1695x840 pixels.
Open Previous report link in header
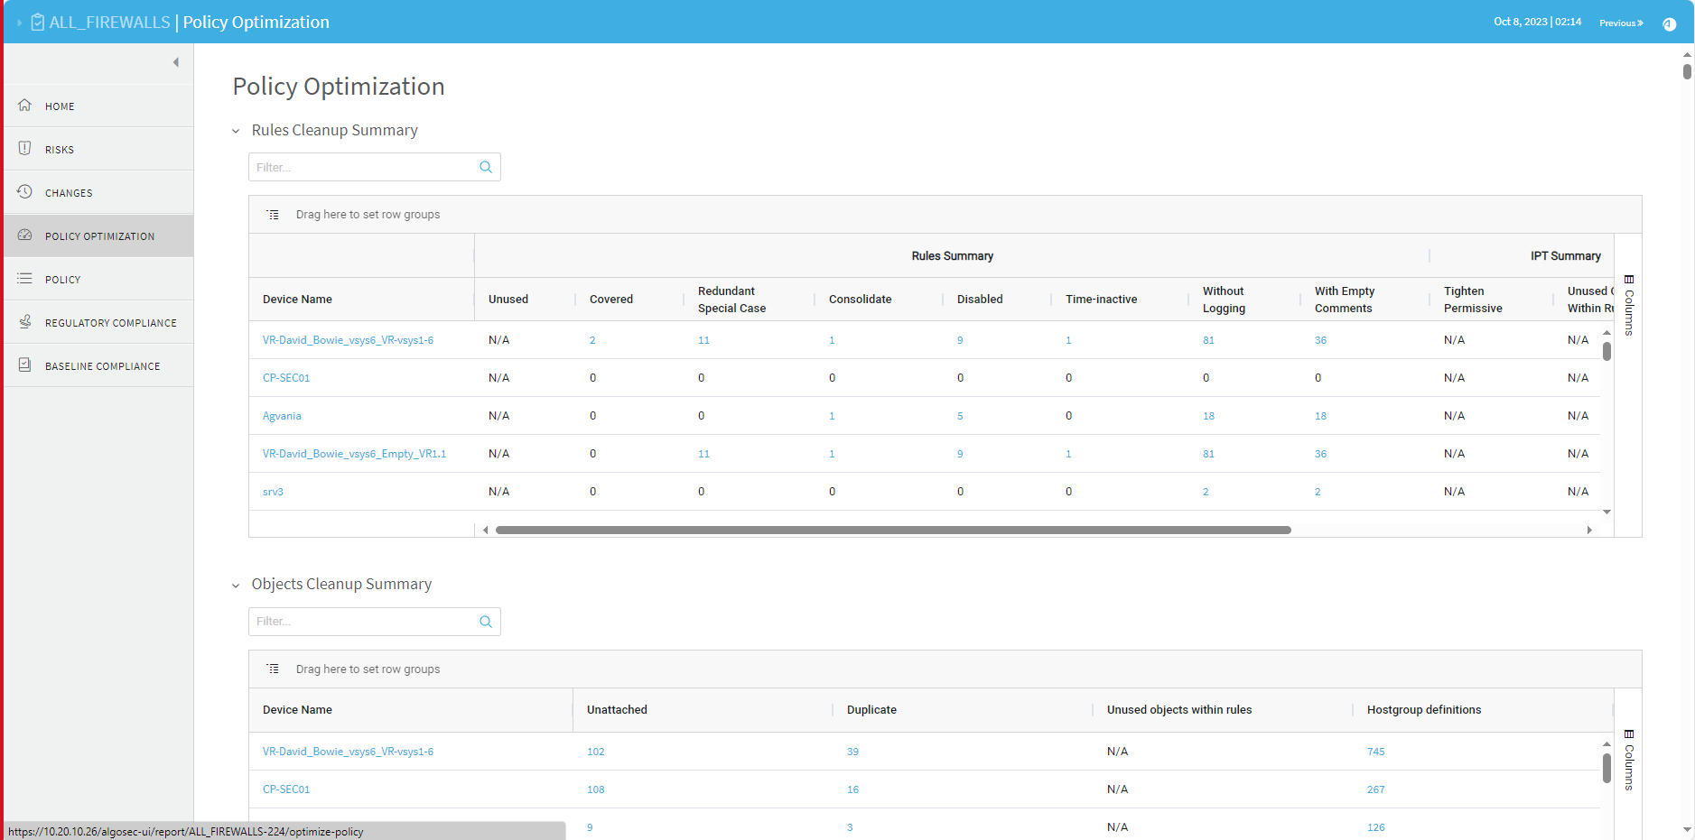coord(1620,23)
